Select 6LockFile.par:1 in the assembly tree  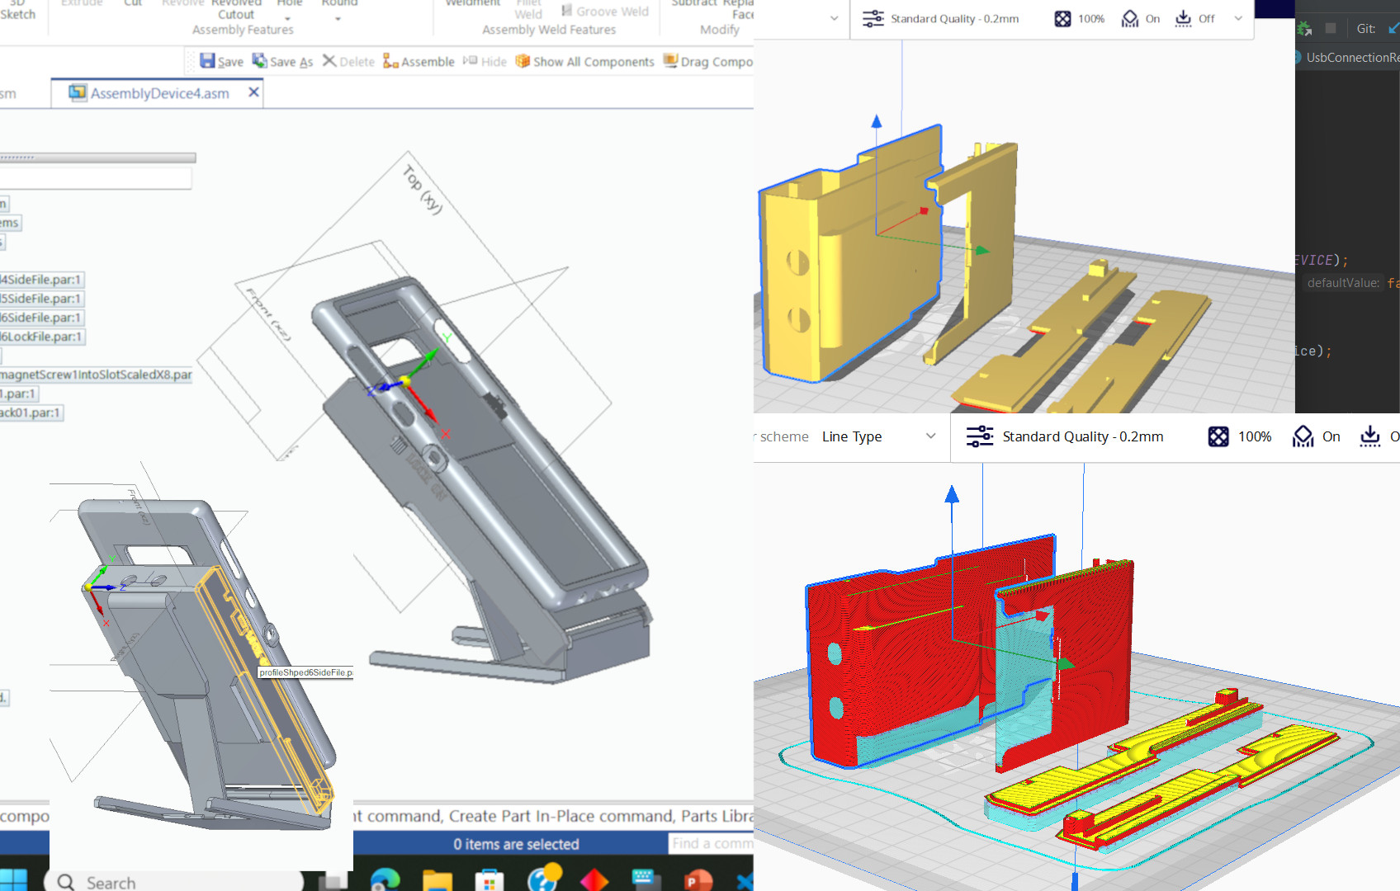click(x=41, y=337)
